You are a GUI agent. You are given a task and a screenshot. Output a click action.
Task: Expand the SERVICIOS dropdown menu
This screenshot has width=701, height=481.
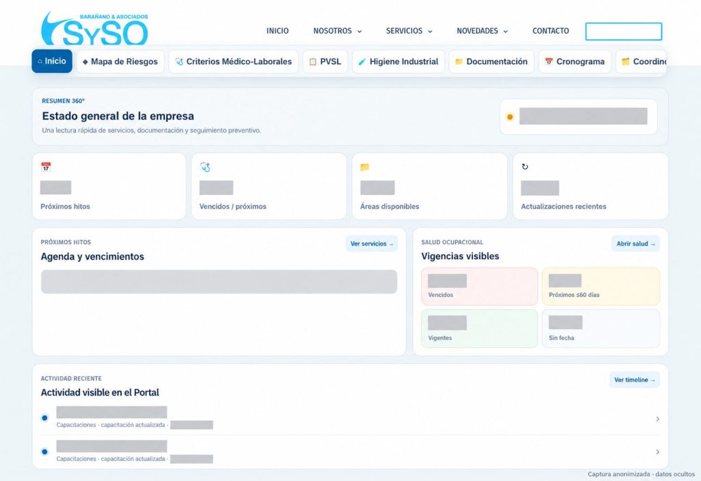409,31
